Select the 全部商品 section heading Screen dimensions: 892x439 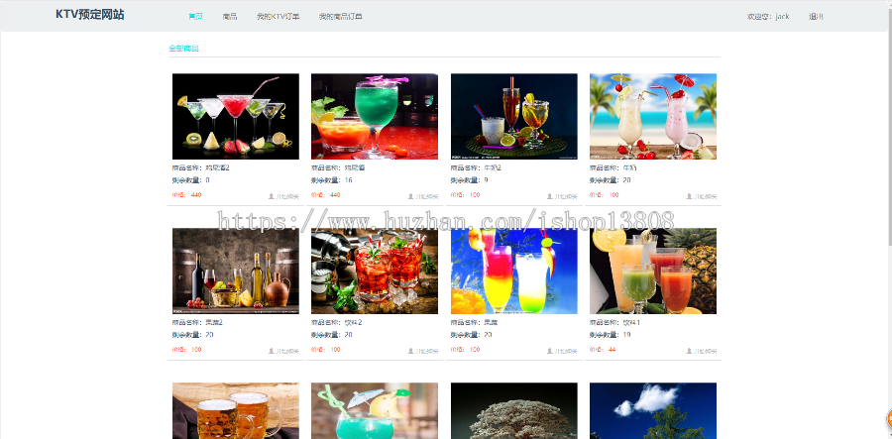pyautogui.click(x=183, y=49)
